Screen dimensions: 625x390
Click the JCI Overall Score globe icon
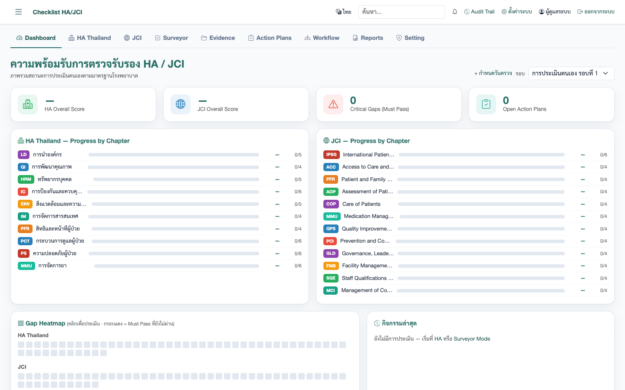click(181, 104)
